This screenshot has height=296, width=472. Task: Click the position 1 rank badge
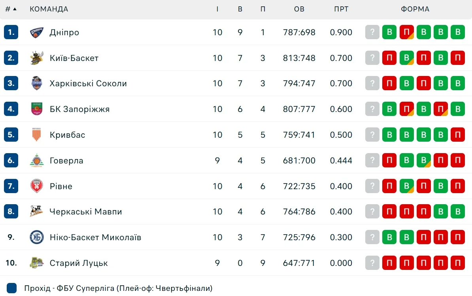11,32
